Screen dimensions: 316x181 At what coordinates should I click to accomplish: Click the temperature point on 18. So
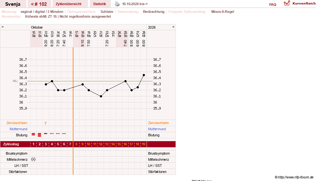(83, 85)
